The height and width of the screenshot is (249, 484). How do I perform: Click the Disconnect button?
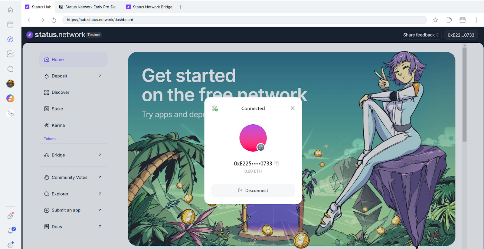pyautogui.click(x=253, y=191)
